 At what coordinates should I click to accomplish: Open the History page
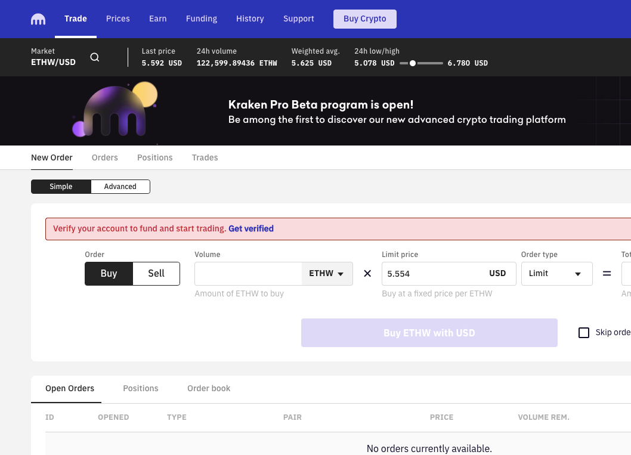(x=250, y=18)
